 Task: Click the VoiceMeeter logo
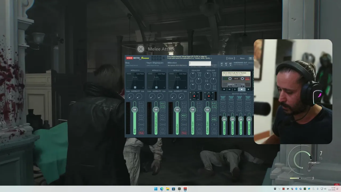point(133,58)
